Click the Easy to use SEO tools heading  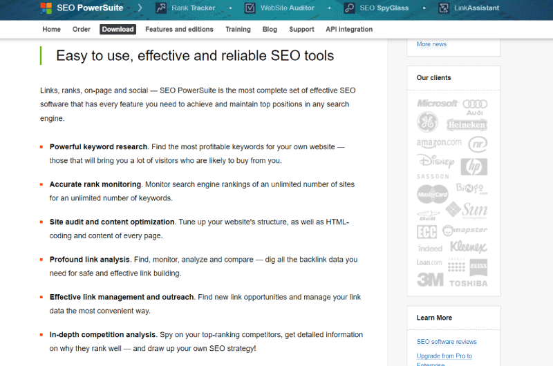click(x=195, y=56)
